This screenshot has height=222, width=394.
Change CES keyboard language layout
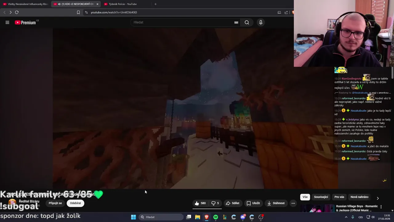tap(360, 217)
